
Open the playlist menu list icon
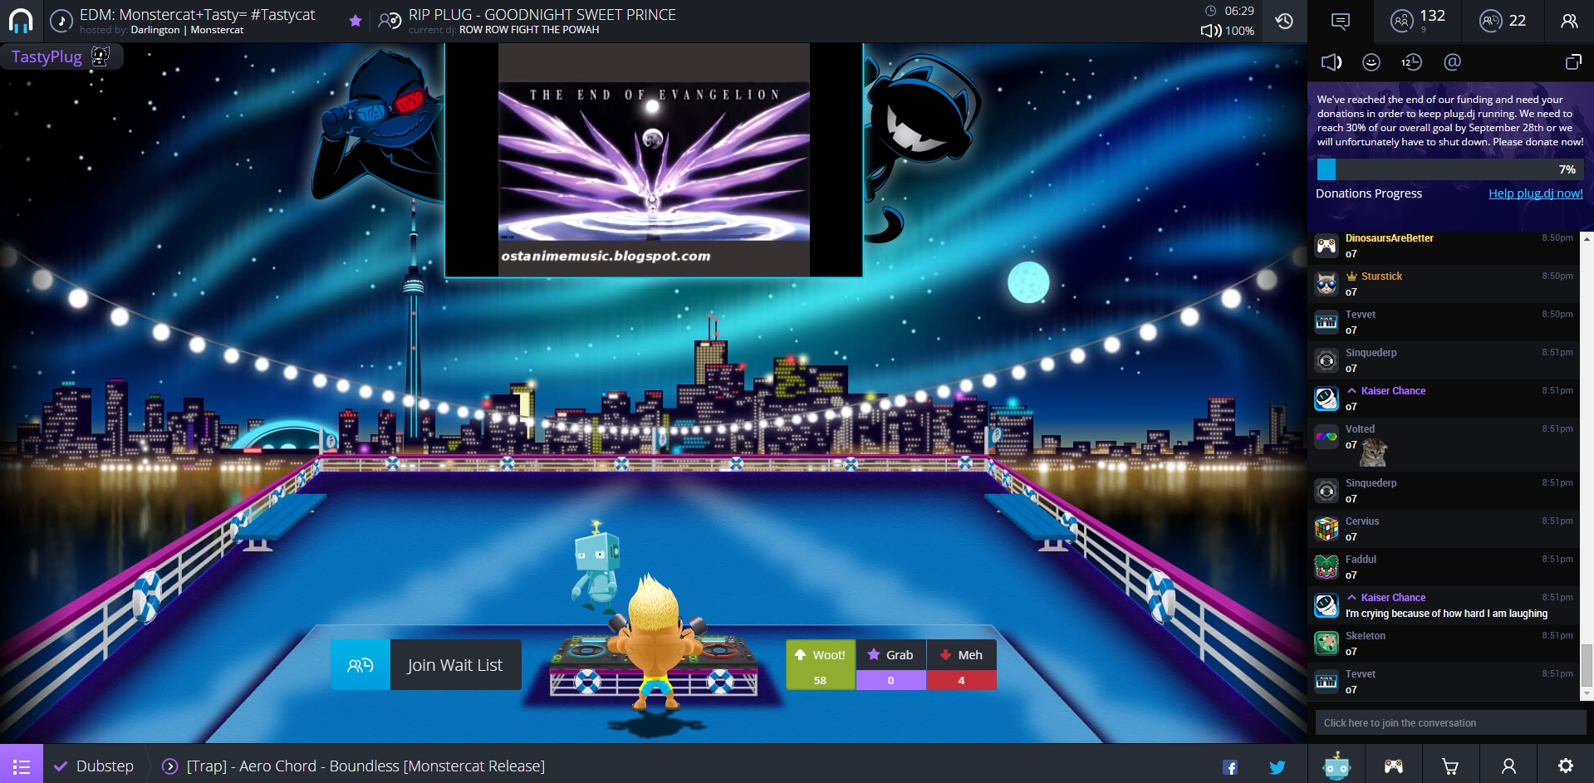point(22,766)
